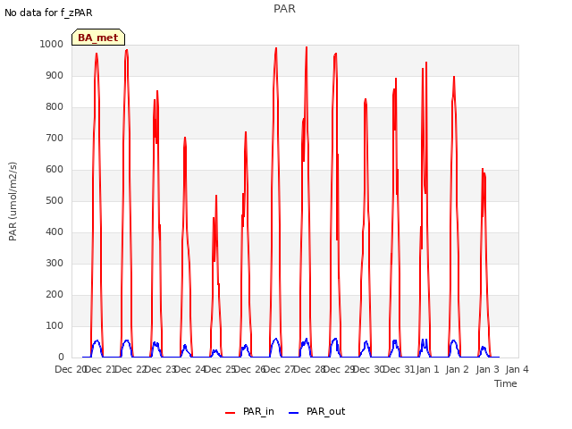Click the Dec 24 PAR_in peak near 700
This screenshot has height=429, width=572.
pyautogui.click(x=185, y=138)
